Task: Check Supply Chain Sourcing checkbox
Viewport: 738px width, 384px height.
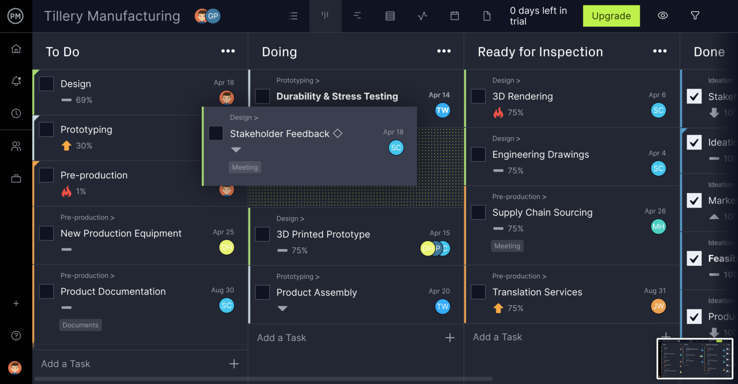Action: click(478, 212)
